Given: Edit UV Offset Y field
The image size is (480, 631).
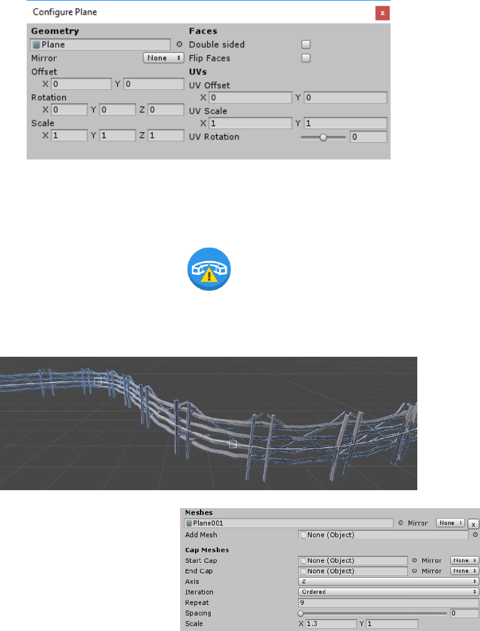Looking at the screenshot, I should [345, 97].
